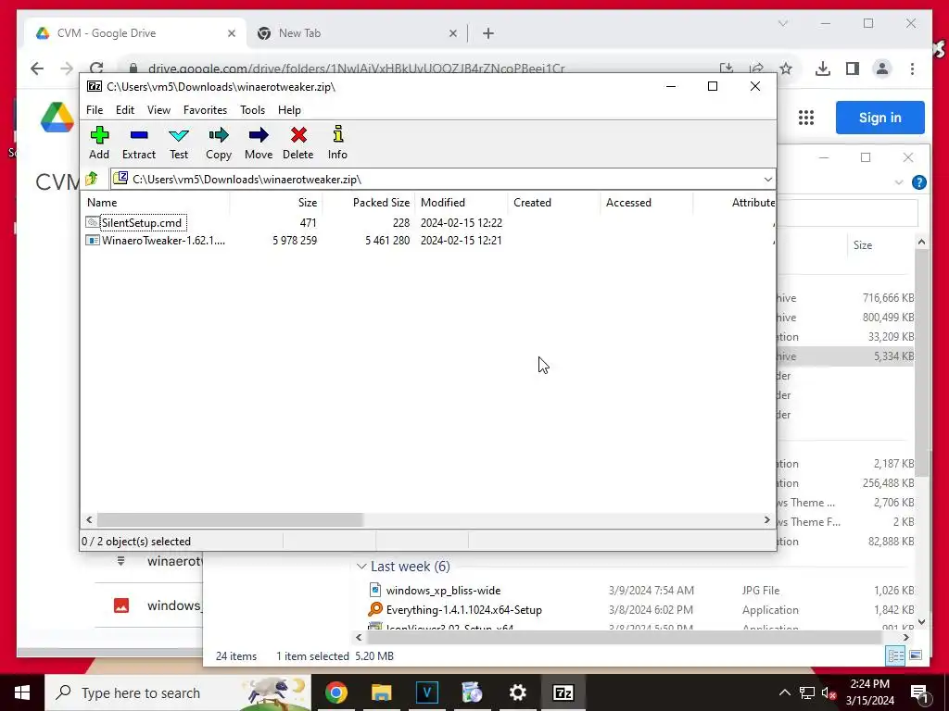This screenshot has width=949, height=711.
Task: Sort by Accessed column header
Action: [x=647, y=203]
